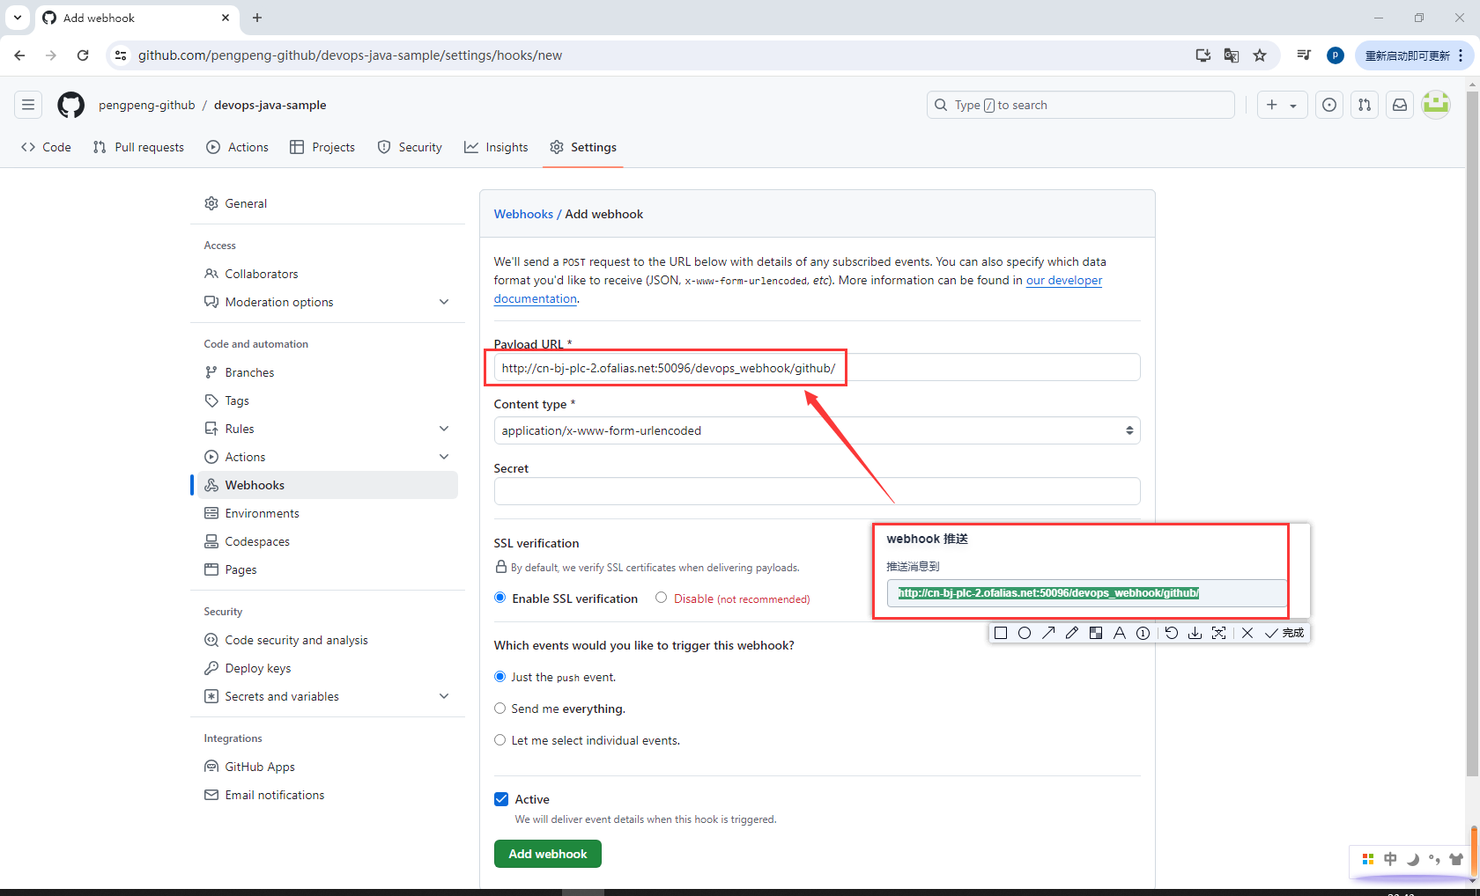Click the restart-to-update Chrome button
The height and width of the screenshot is (896, 1480).
pos(1413,55)
